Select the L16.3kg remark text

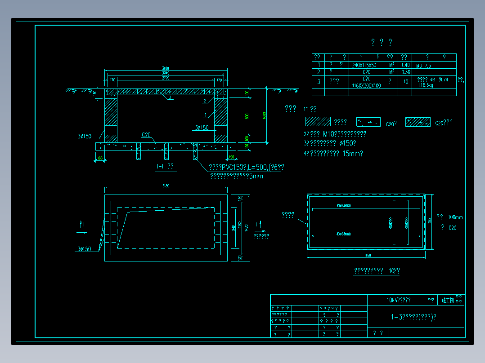tap(426, 85)
